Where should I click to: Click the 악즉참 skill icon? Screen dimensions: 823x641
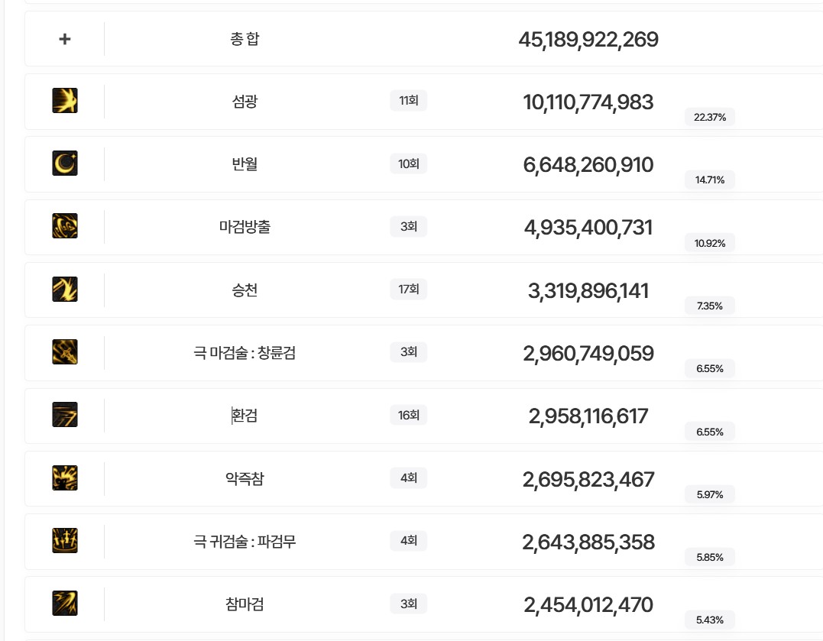pyautogui.click(x=65, y=478)
